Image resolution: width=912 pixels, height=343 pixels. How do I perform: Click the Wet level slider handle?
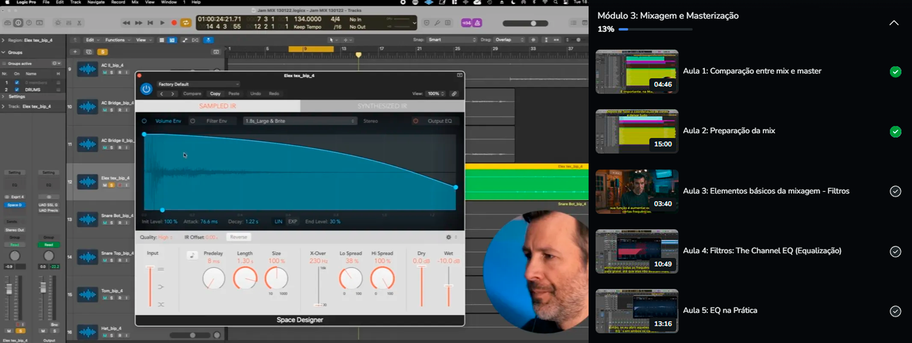point(448,286)
